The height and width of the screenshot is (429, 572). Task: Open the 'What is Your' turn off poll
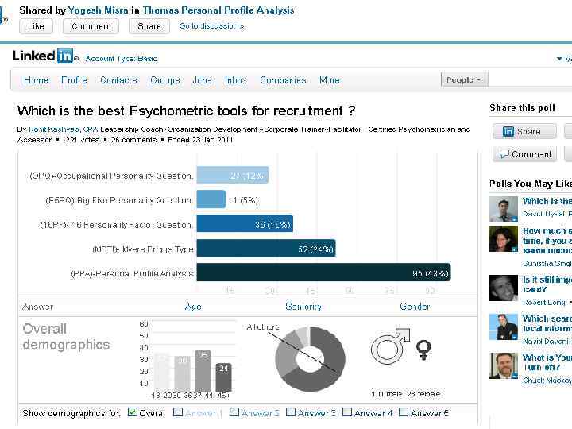click(547, 362)
